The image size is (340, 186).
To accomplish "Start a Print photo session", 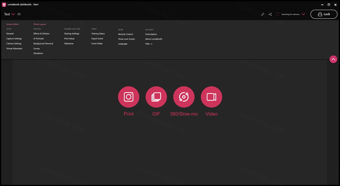I will pos(129,97).
